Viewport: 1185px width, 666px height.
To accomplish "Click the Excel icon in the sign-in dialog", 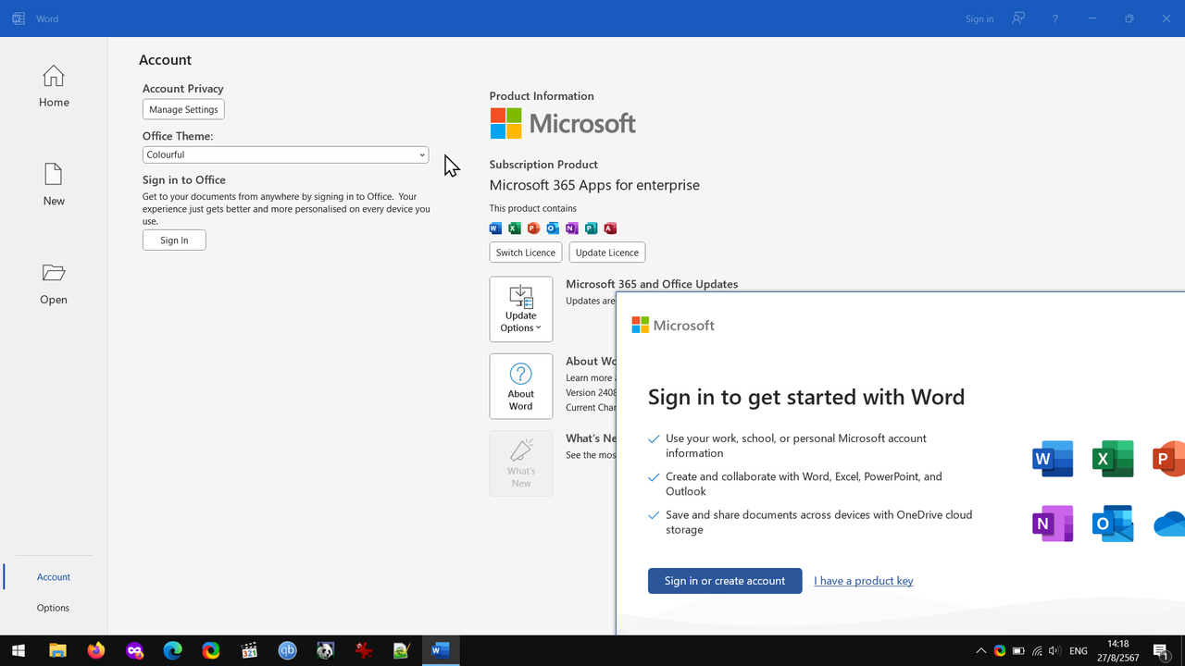I will (1113, 459).
